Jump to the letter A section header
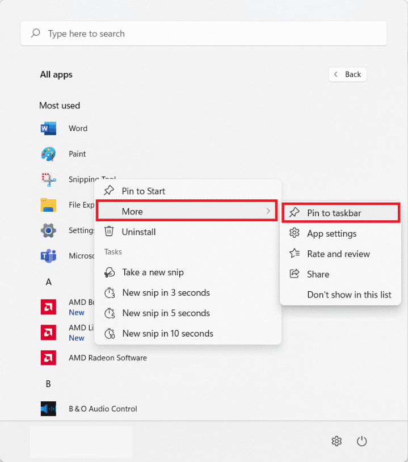Viewport: 408px width, 462px height. [49, 282]
